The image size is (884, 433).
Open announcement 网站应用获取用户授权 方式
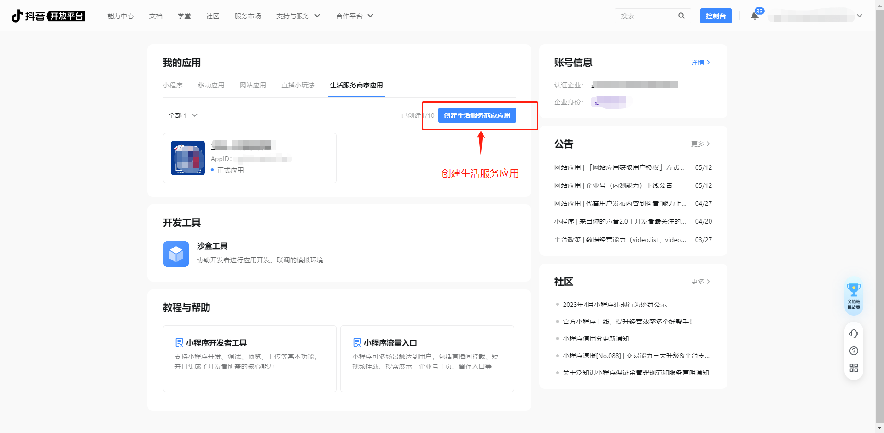click(x=619, y=167)
